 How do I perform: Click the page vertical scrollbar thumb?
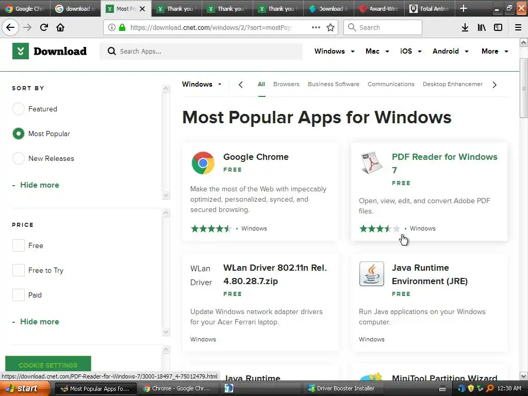tap(523, 88)
